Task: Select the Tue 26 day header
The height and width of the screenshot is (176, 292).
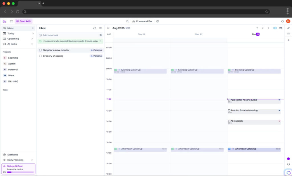Action: 141,34
